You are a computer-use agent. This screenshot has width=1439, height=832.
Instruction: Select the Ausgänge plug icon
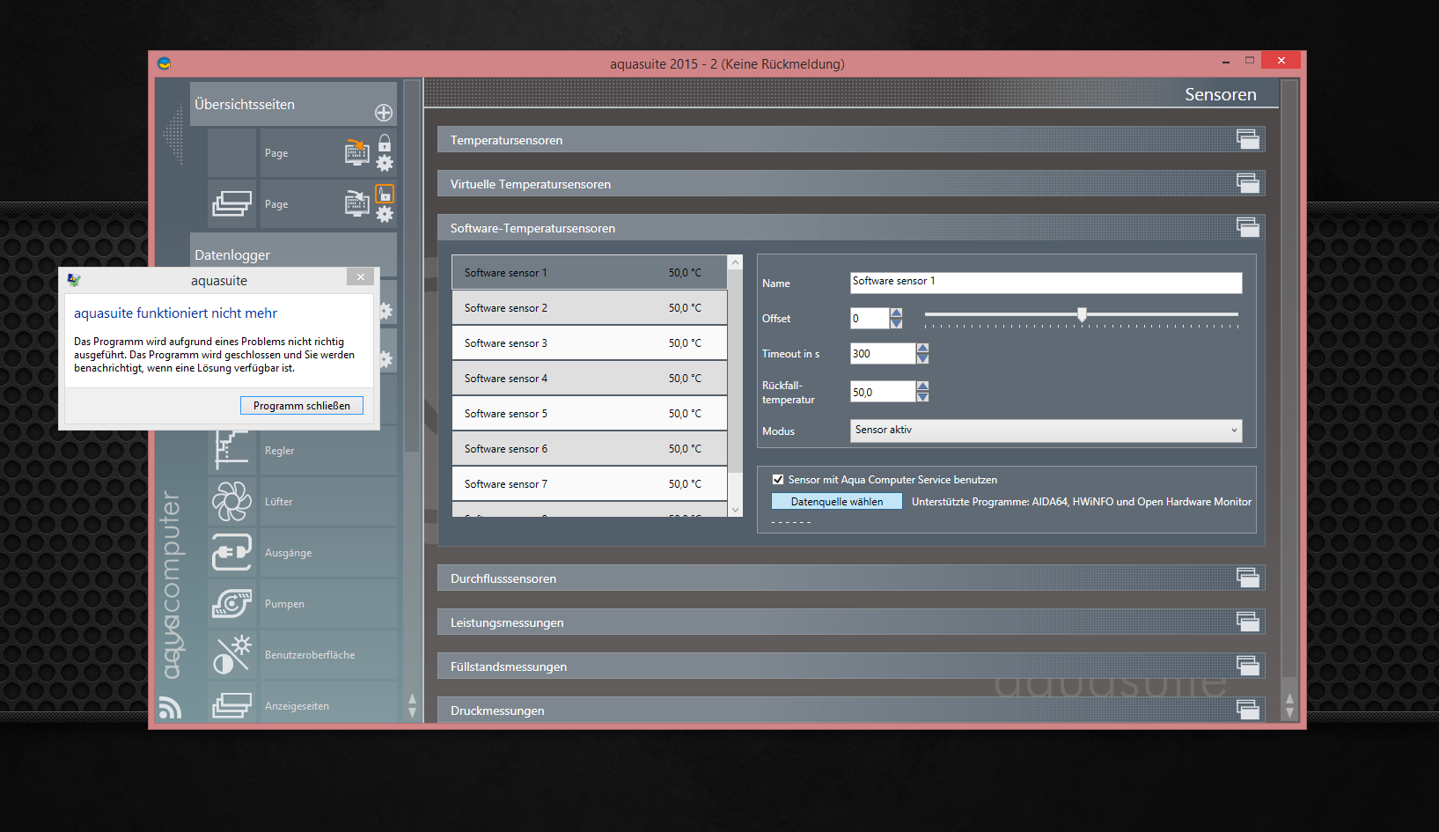coord(231,553)
